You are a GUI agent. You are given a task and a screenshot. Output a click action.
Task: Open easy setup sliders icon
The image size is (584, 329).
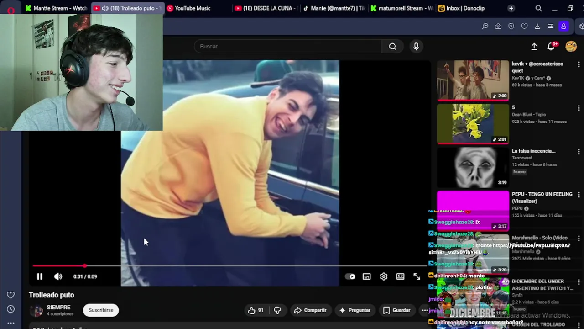point(551,27)
